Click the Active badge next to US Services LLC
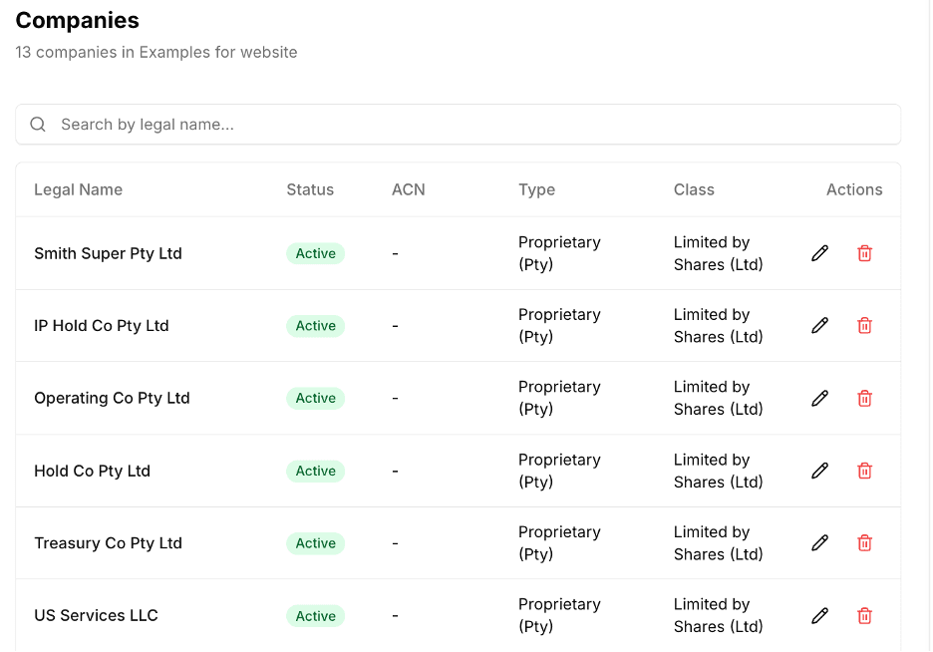933x652 pixels. (315, 616)
